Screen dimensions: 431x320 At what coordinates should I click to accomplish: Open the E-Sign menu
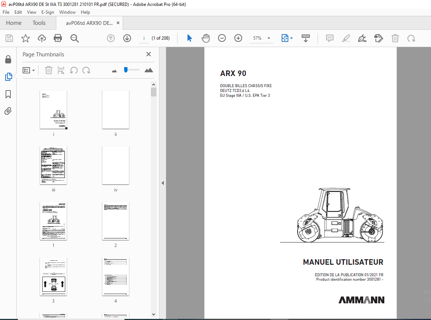(x=47, y=12)
